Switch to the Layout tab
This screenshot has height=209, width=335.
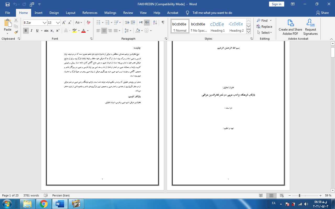coord(70,13)
